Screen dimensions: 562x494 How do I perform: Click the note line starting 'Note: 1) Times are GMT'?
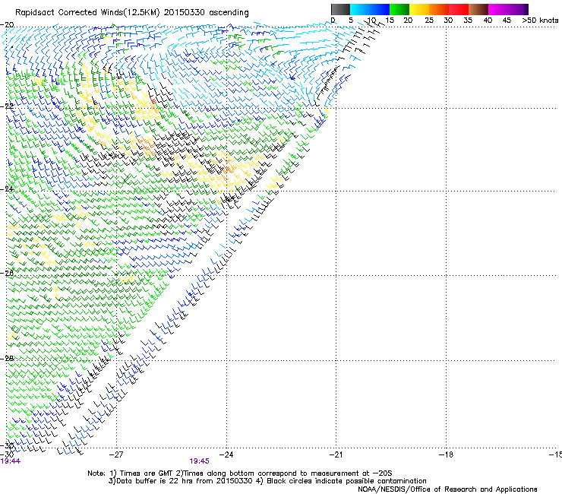(x=240, y=473)
